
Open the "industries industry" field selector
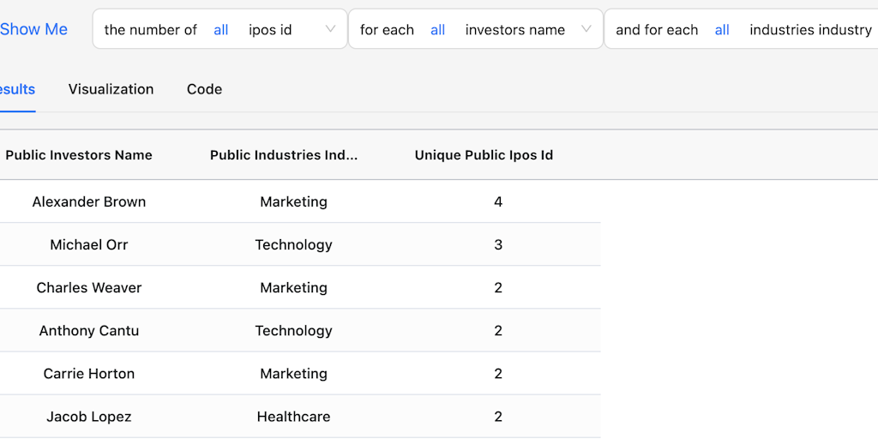tap(809, 30)
